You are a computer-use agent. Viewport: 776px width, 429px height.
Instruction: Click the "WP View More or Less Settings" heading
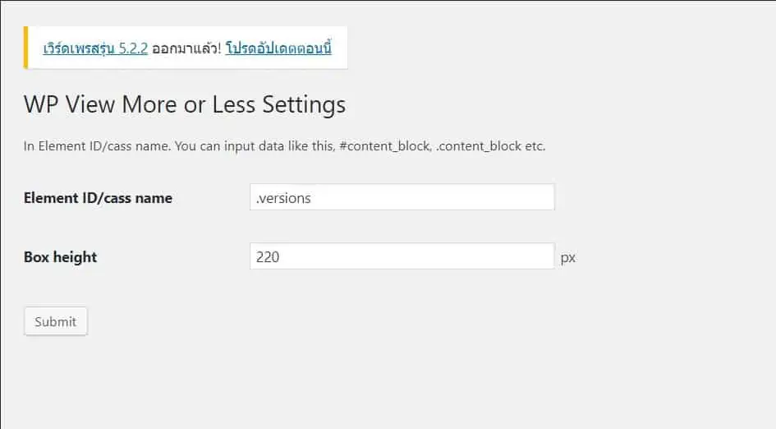pos(185,105)
